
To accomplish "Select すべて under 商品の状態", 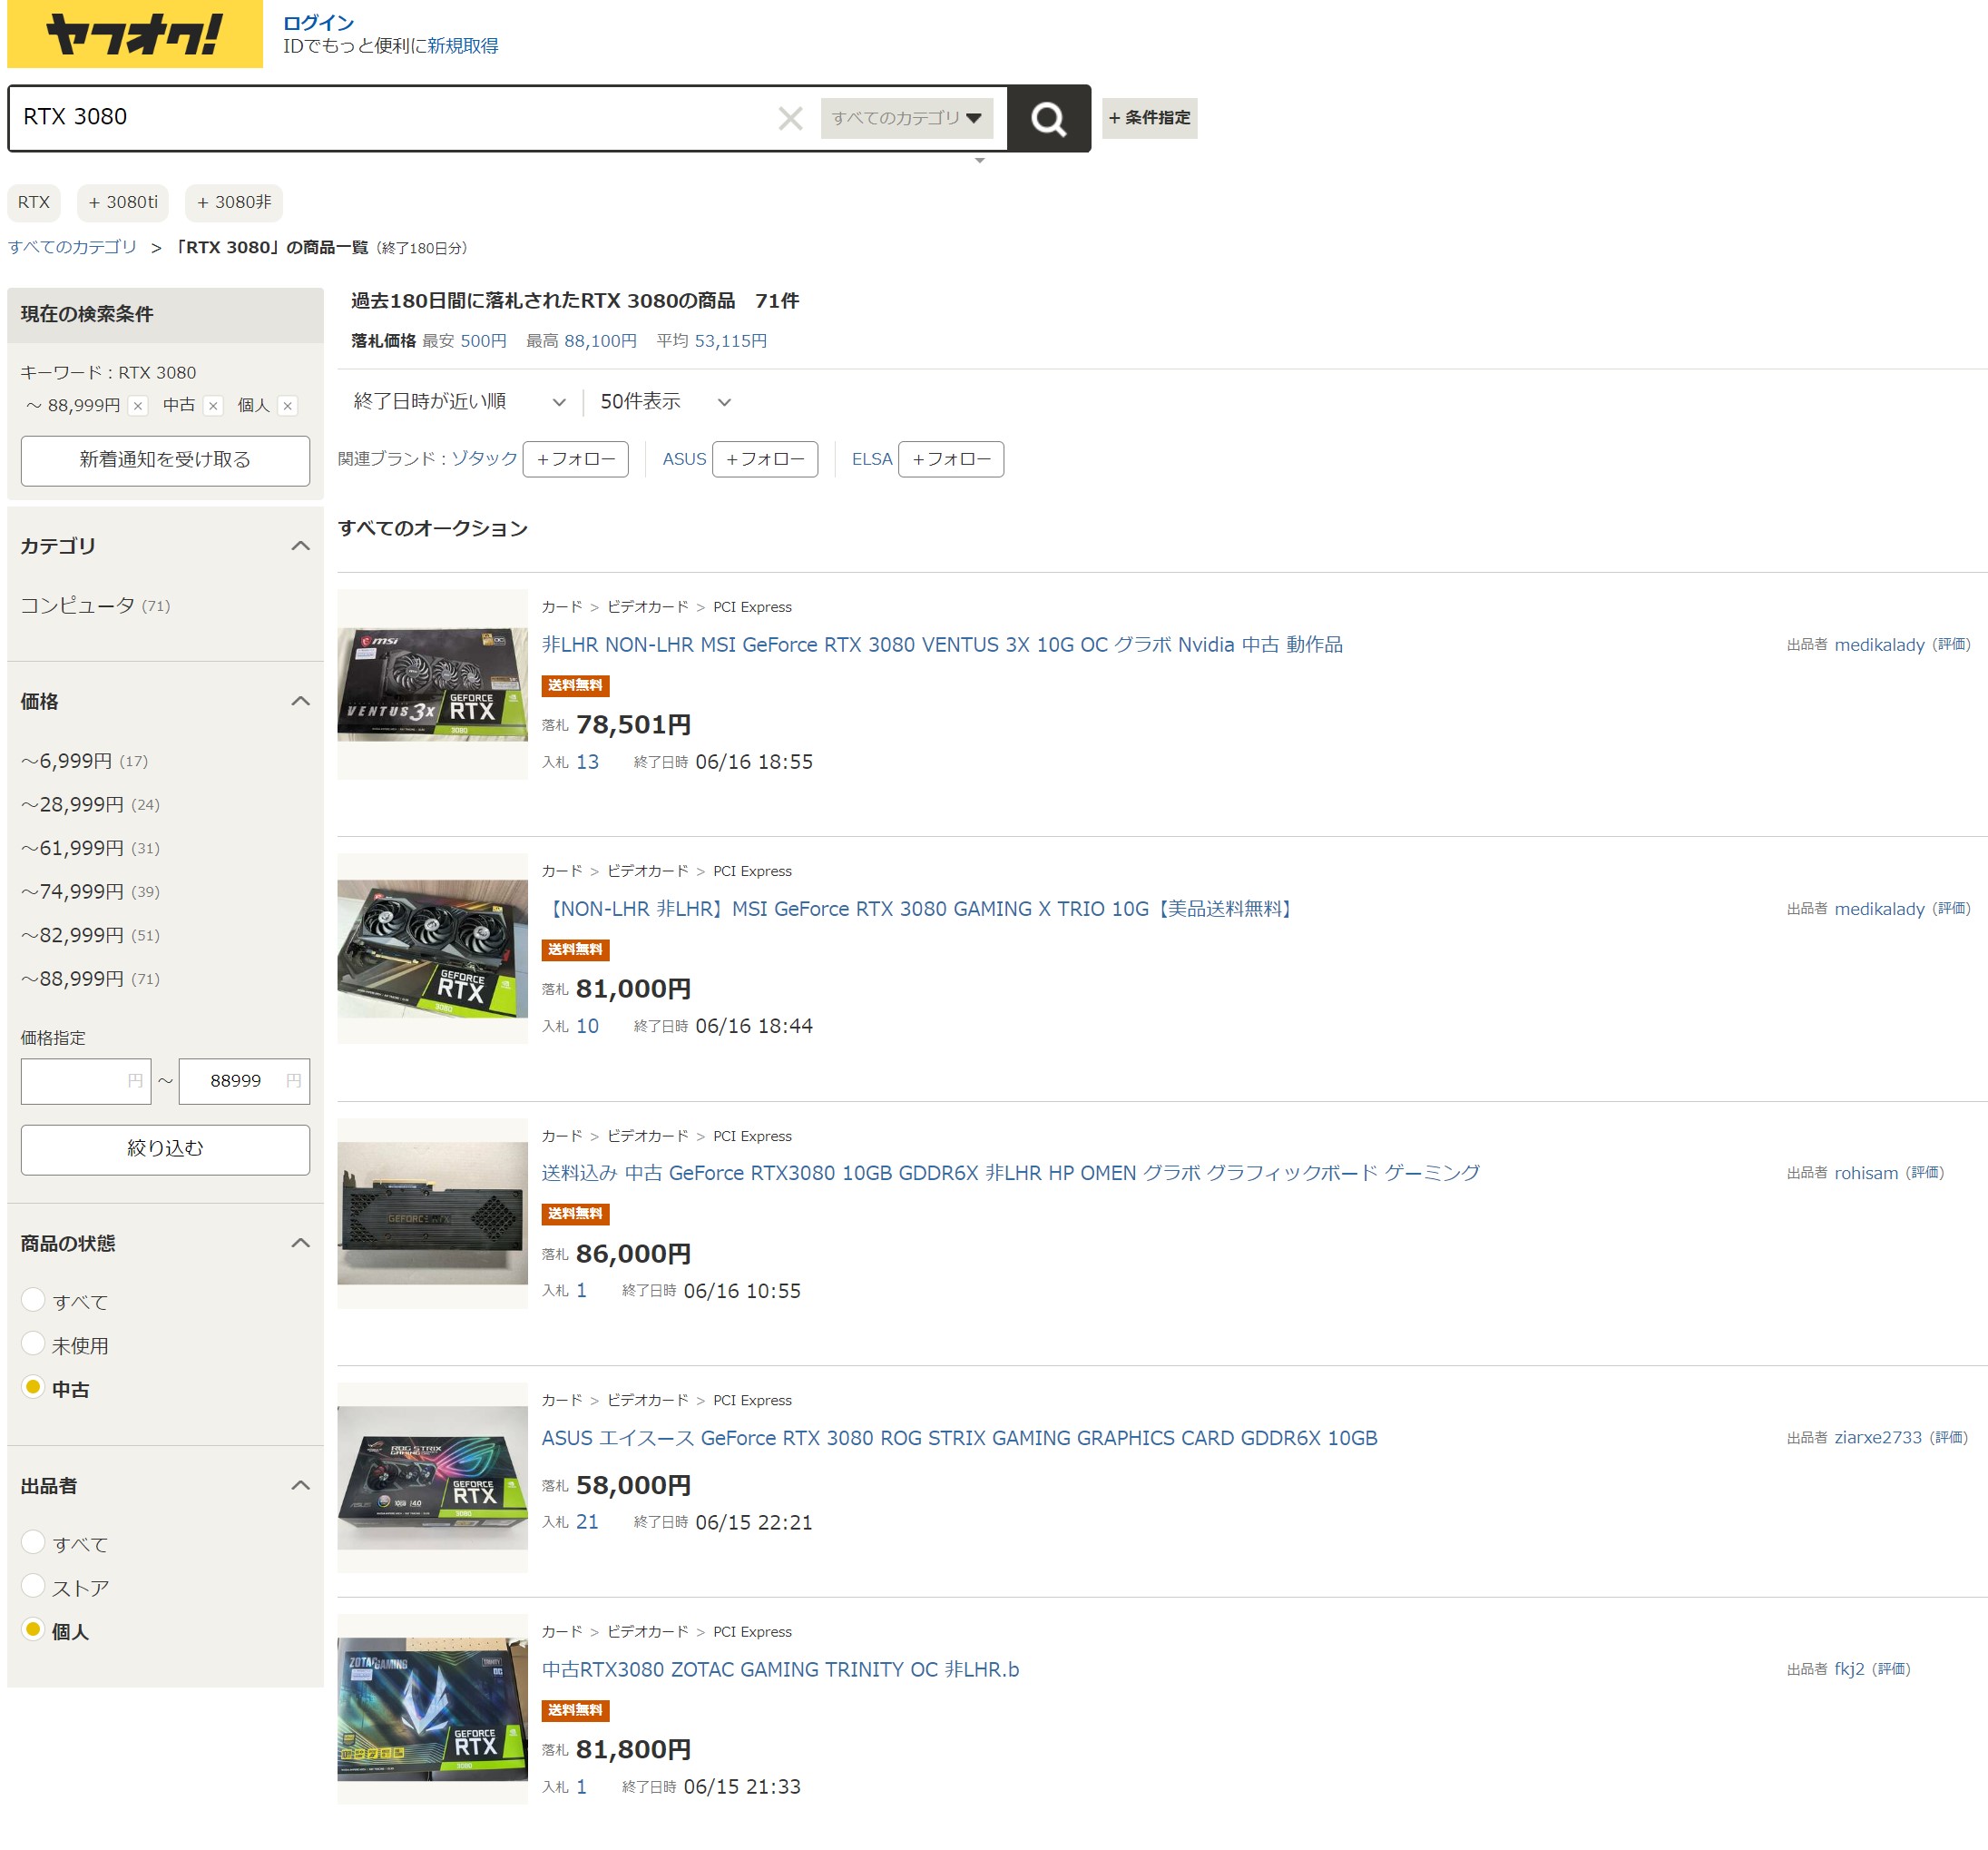I will (x=33, y=1299).
